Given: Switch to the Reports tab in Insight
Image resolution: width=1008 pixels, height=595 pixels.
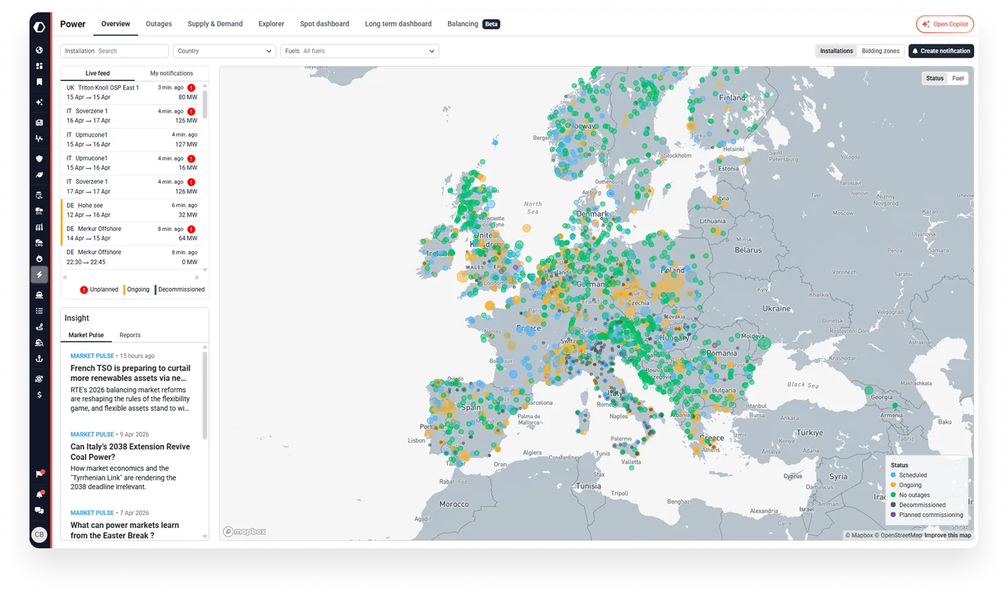Looking at the screenshot, I should tap(130, 335).
